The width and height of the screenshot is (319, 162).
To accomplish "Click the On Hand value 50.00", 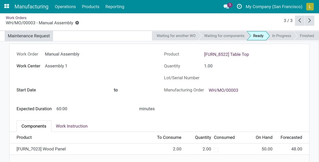I will point(267,149).
